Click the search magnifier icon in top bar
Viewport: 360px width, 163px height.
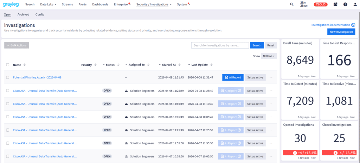click(x=291, y=5)
